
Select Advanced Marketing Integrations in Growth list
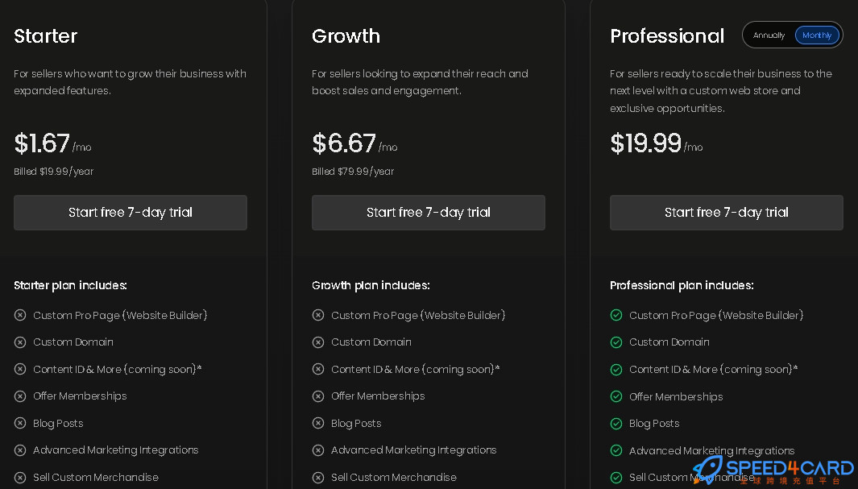pos(413,450)
